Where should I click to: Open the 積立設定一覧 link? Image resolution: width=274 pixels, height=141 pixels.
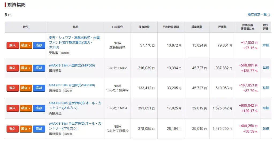pos(259,14)
